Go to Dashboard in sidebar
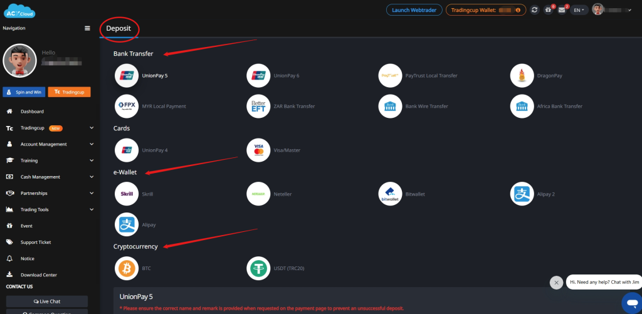 [x=32, y=112]
